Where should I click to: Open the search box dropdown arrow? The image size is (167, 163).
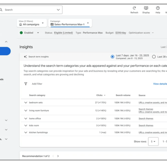tap(58, 10)
